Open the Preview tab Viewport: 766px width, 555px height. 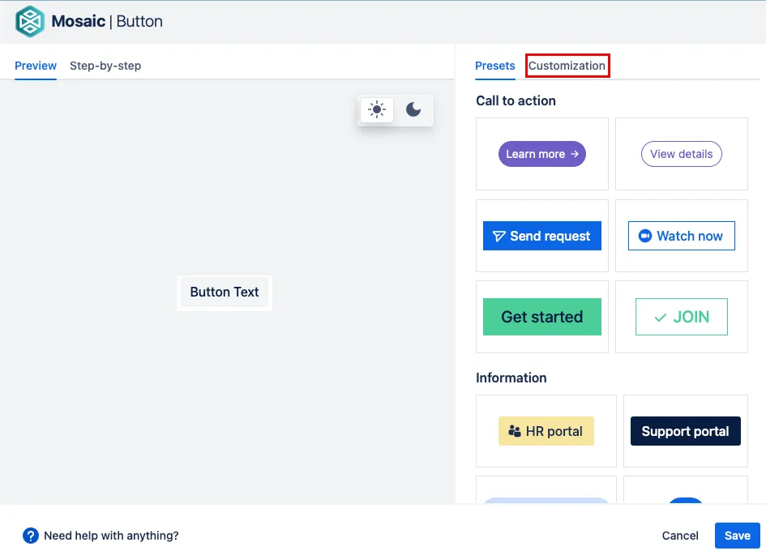[x=36, y=66]
